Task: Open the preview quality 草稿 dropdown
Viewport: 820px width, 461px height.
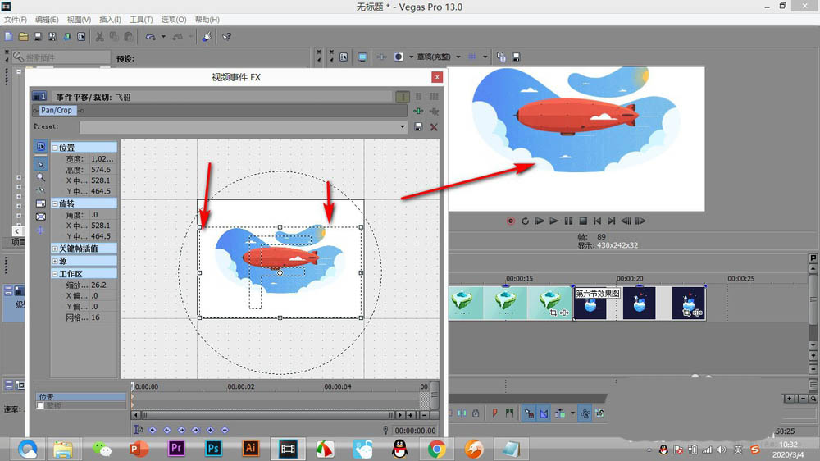Action: pos(458,57)
